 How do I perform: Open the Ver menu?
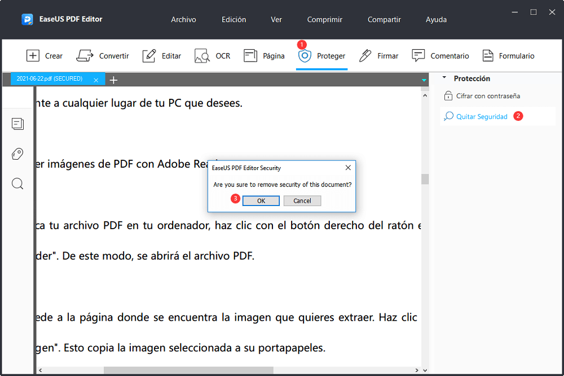pos(276,19)
